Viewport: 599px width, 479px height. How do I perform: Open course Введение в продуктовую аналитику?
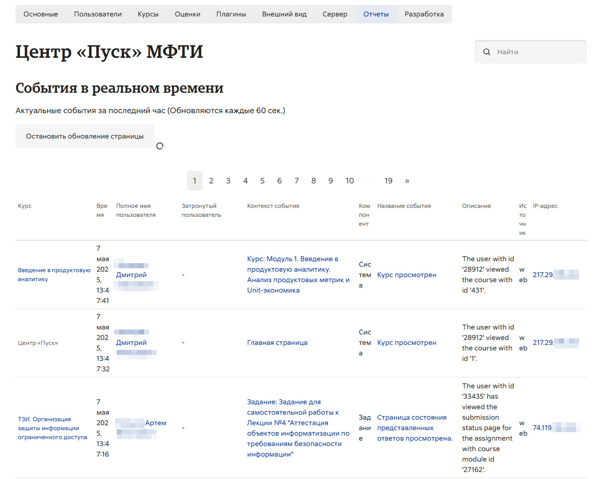(54, 275)
